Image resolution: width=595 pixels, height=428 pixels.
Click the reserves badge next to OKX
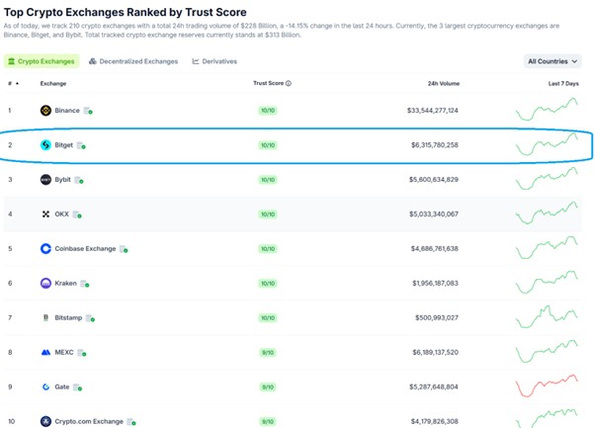click(x=77, y=214)
